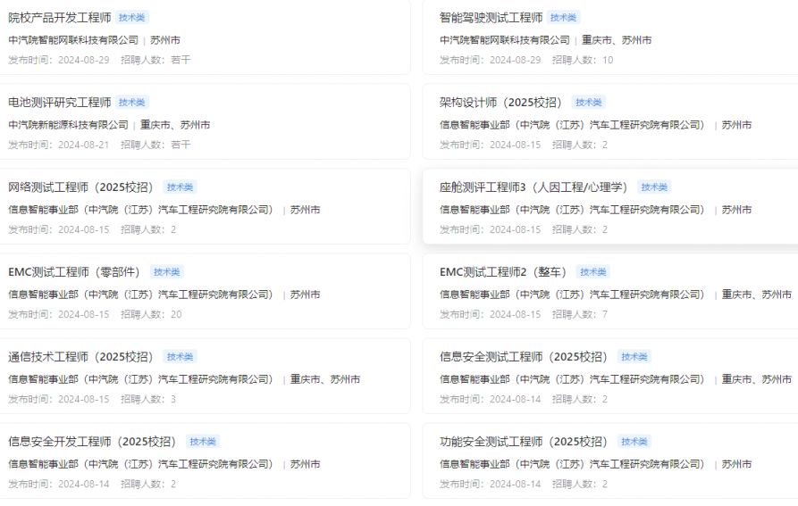Open 架构设计师 (2025校招) job listing
798x506 pixels.
click(x=500, y=103)
